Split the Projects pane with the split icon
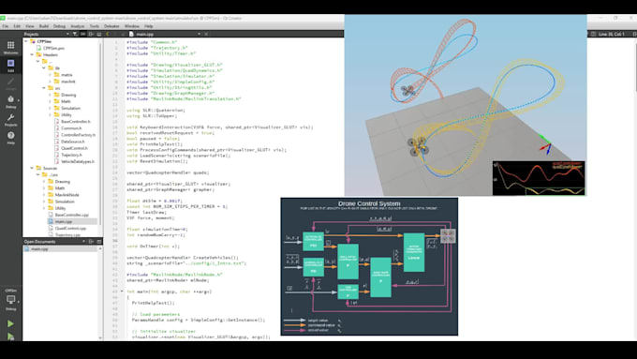The image size is (637, 359). click(92, 34)
